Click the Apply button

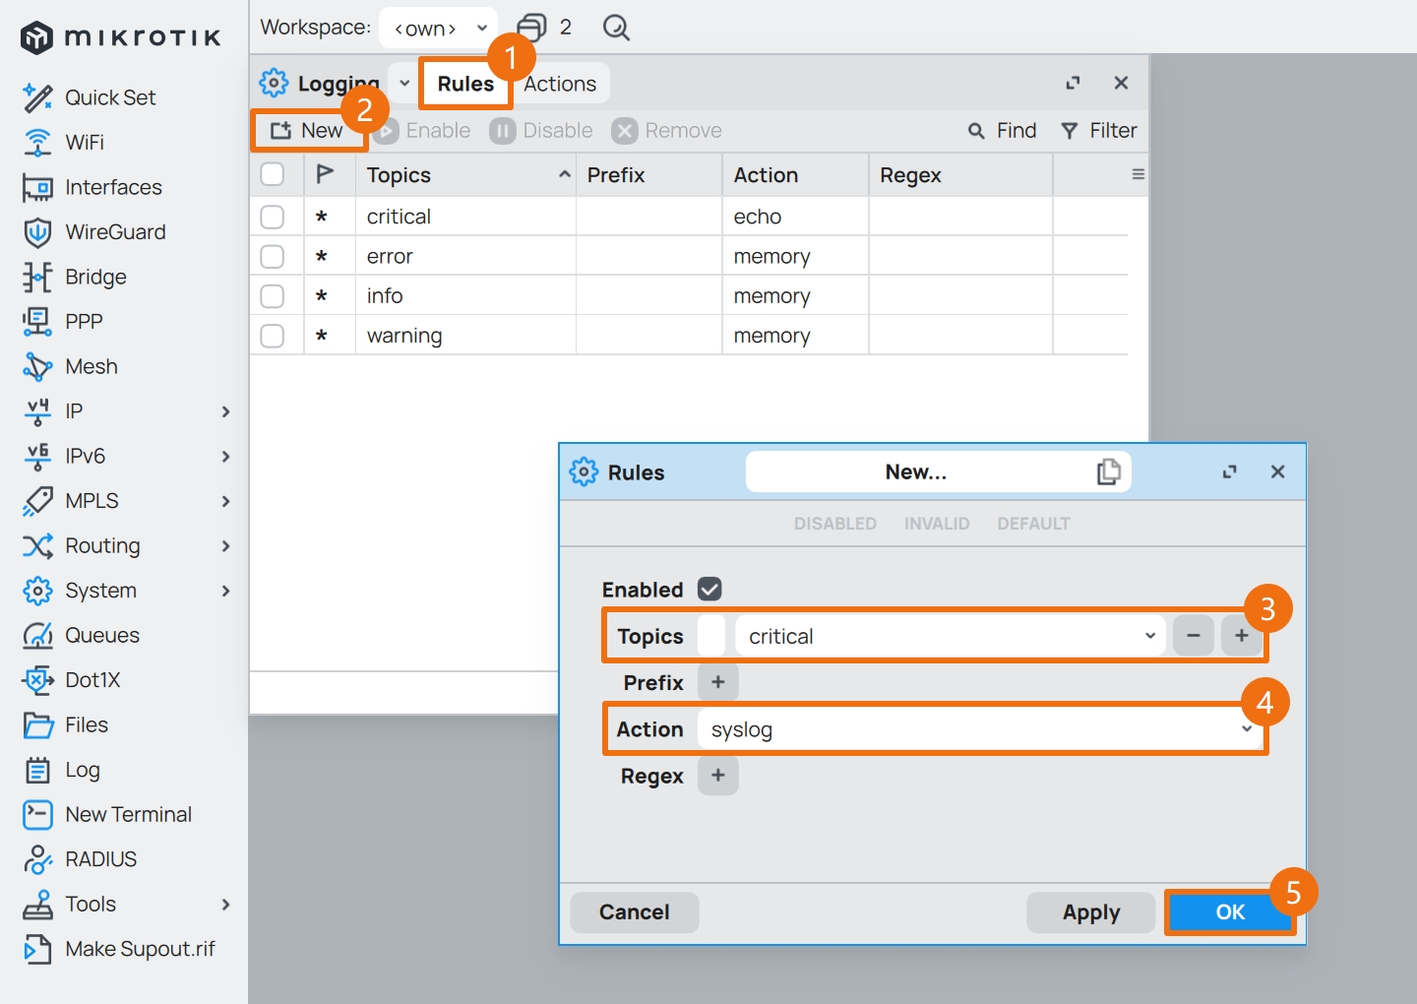pos(1090,912)
